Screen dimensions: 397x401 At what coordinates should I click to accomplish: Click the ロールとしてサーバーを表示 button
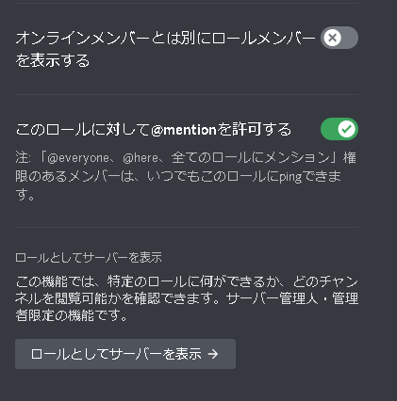(x=125, y=354)
